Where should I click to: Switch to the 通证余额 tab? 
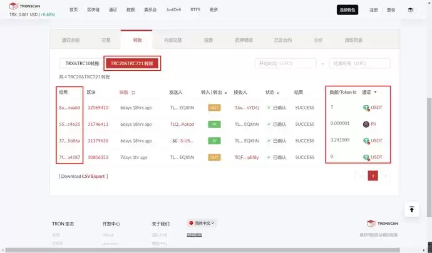coord(71,40)
